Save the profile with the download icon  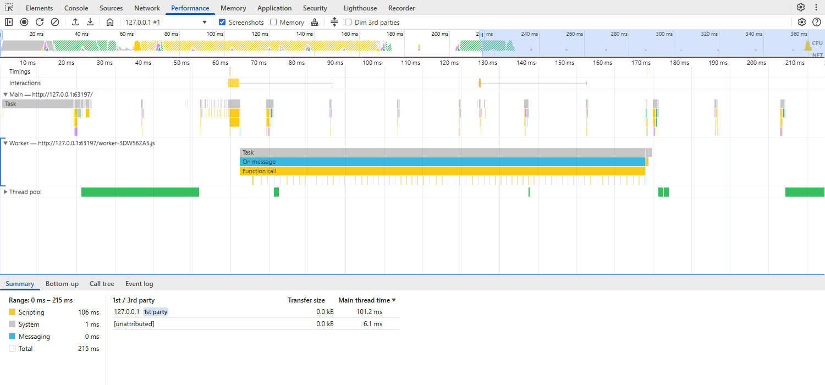(x=90, y=22)
